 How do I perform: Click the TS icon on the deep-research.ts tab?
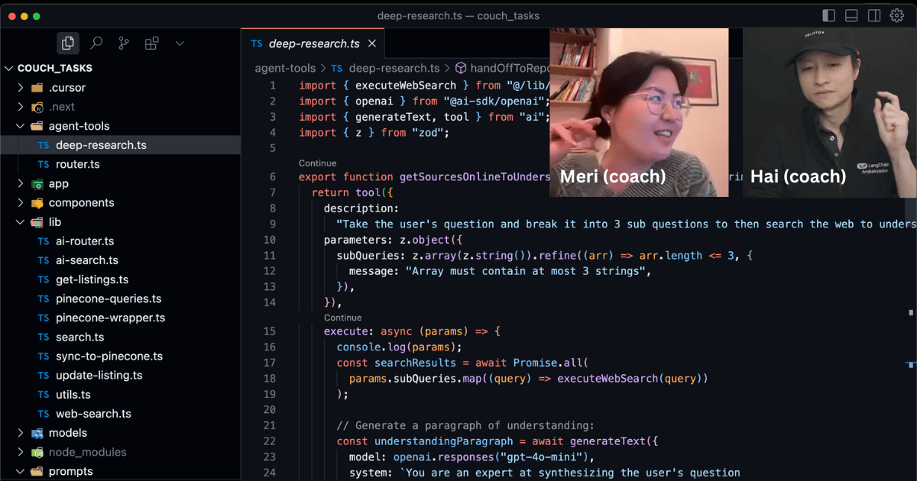[256, 44]
